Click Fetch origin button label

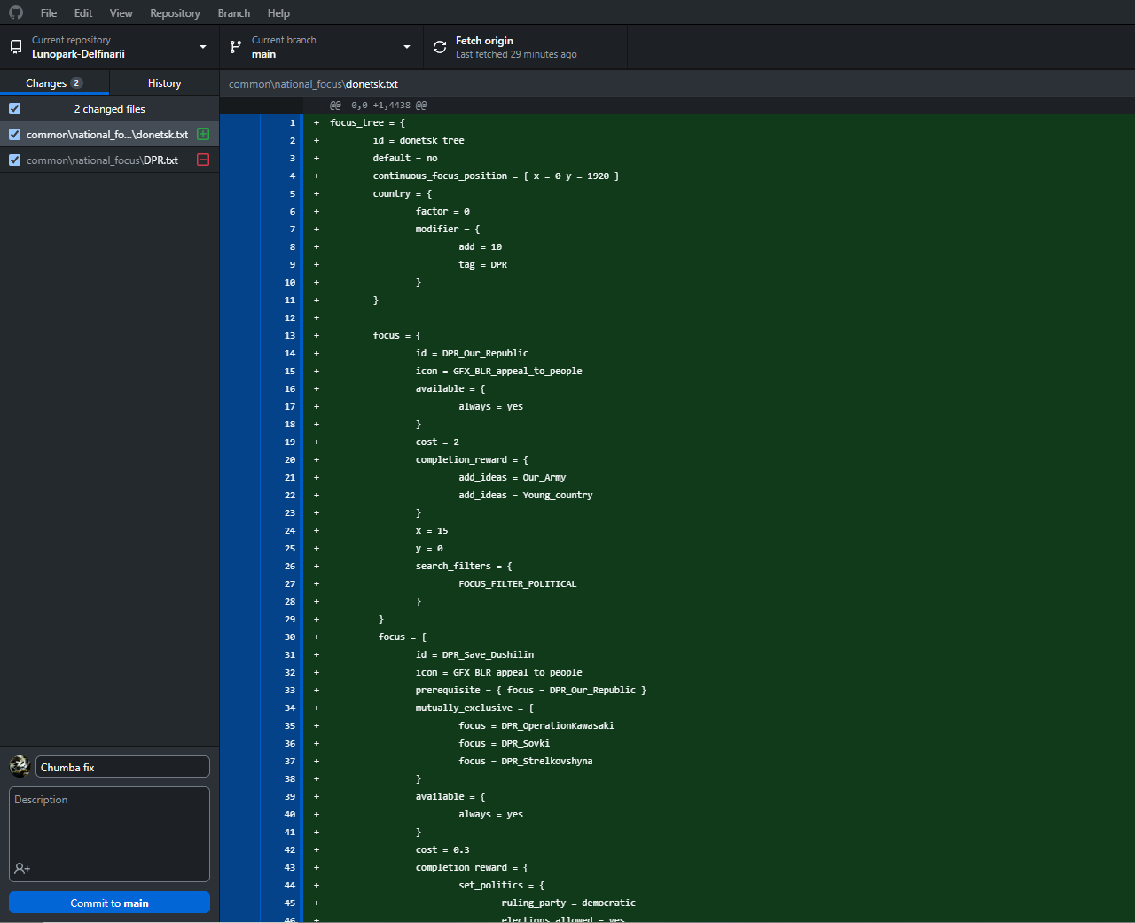coord(484,41)
